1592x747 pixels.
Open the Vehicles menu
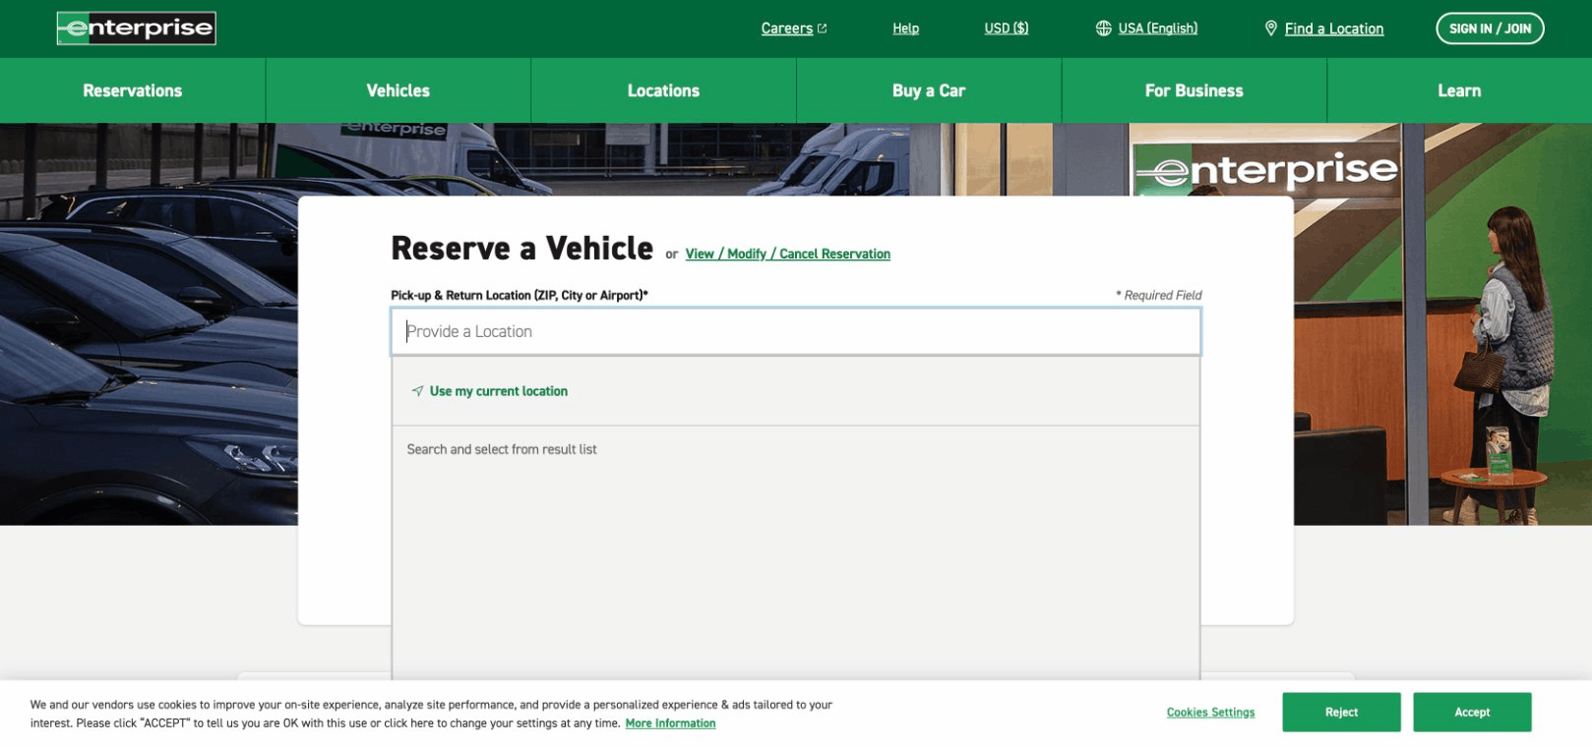click(398, 90)
